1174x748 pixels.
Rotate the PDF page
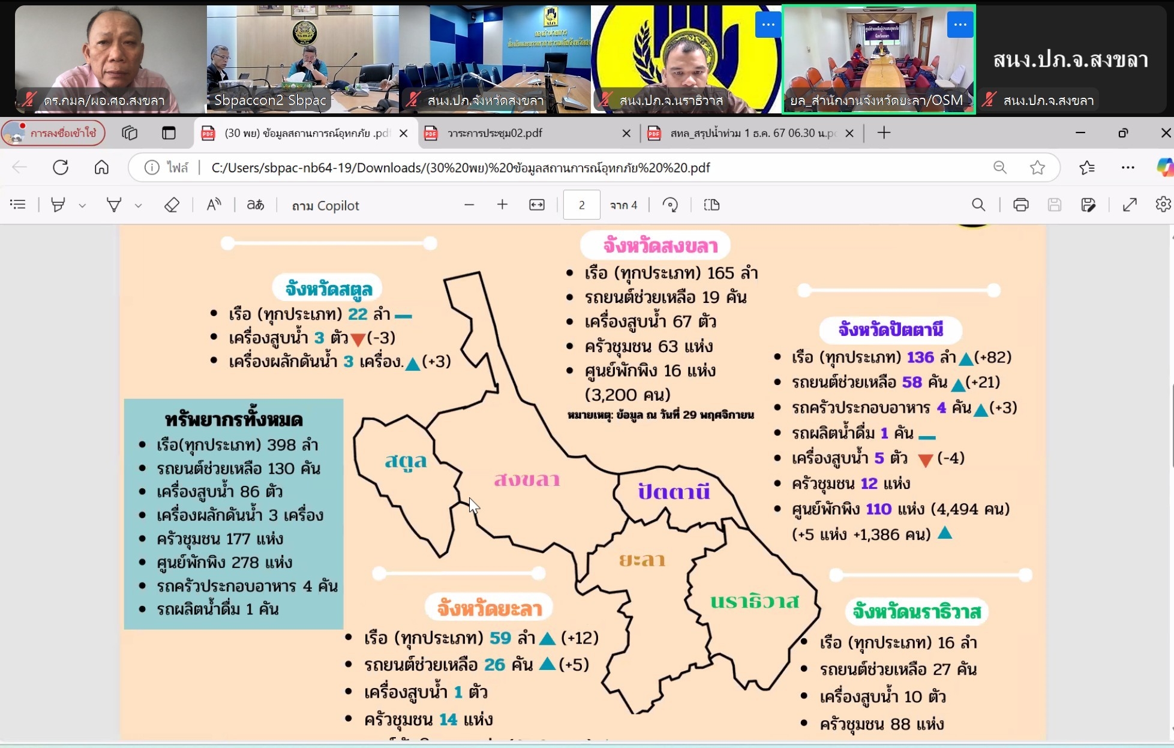coord(670,205)
